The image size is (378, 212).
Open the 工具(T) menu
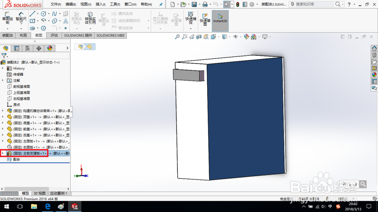coord(115,4)
